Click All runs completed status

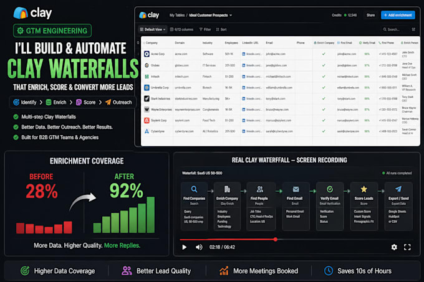pos(397,173)
